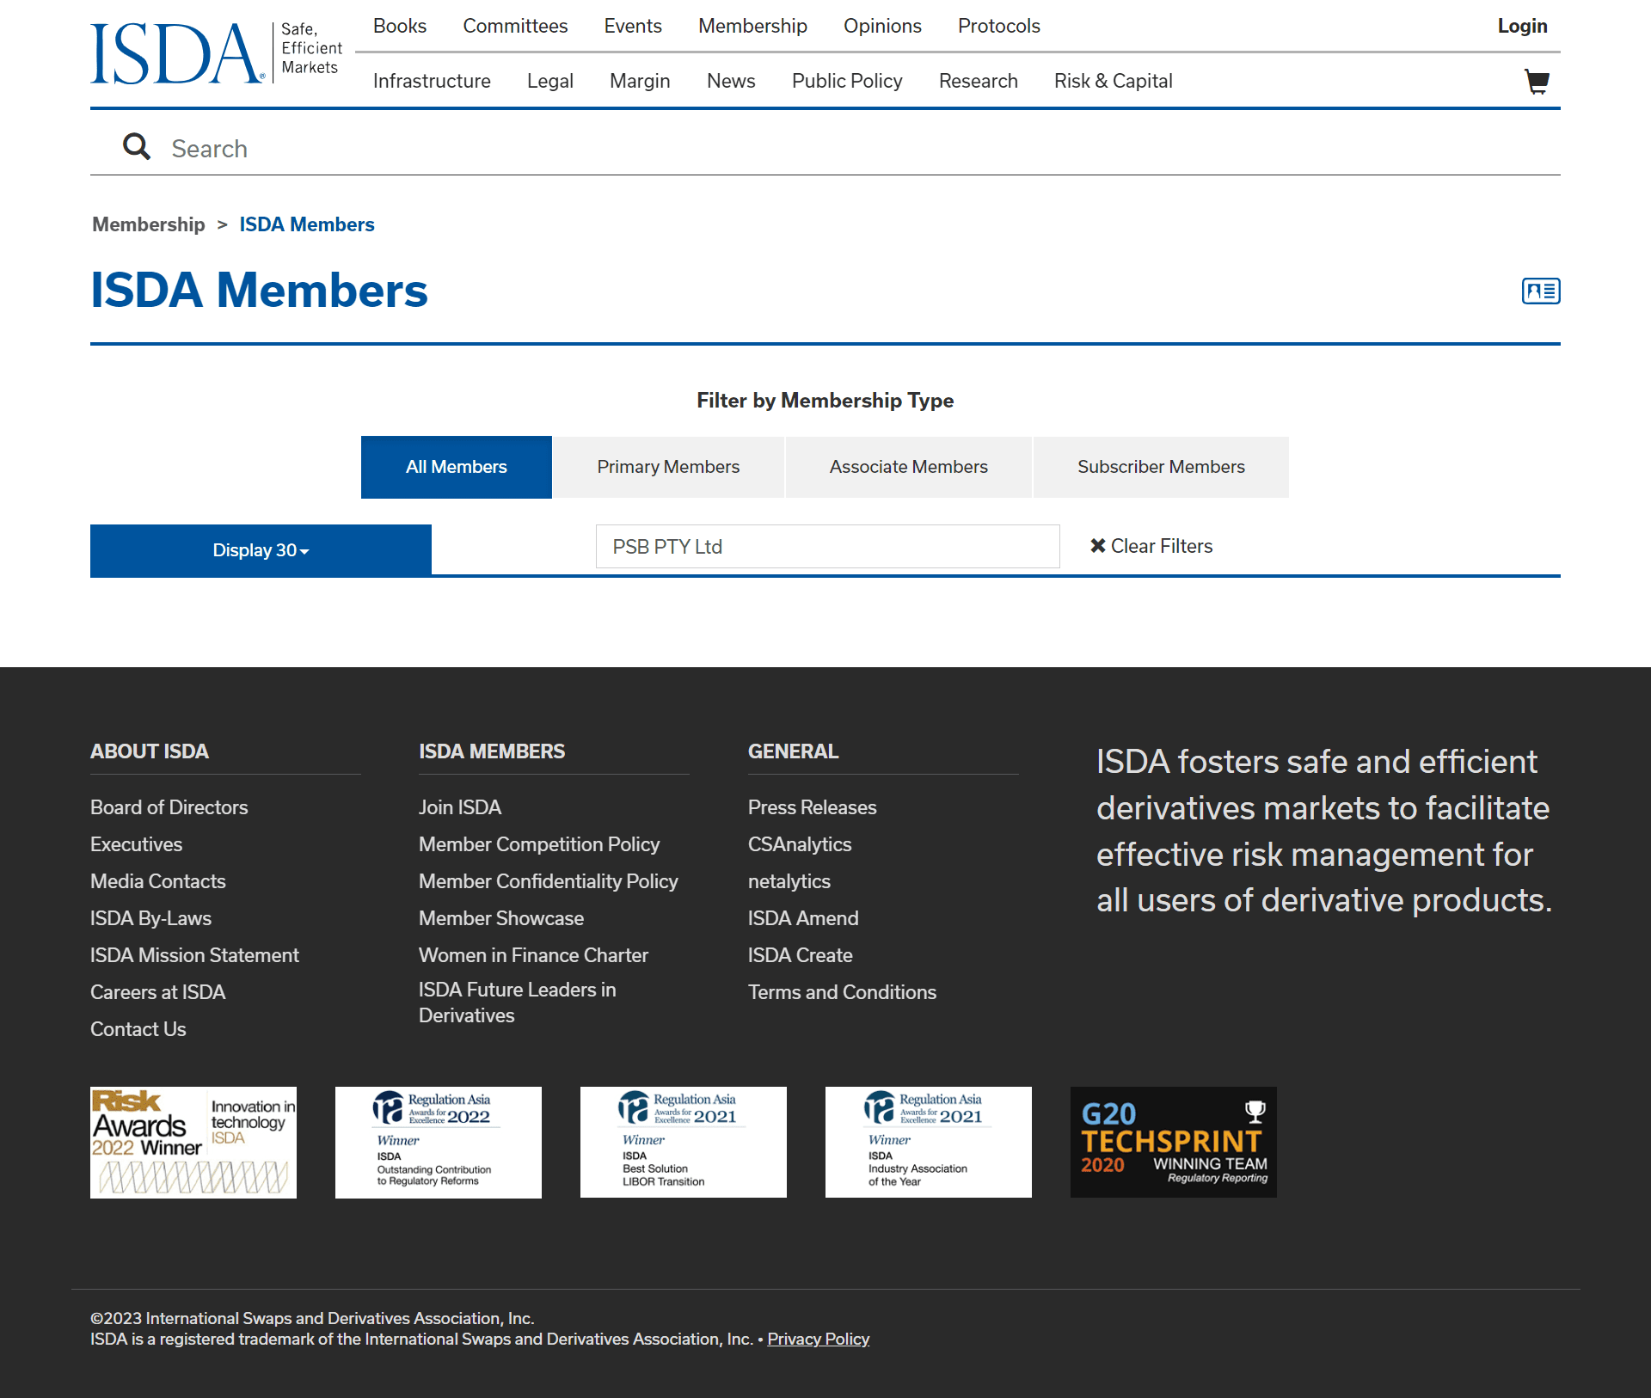This screenshot has width=1651, height=1398.
Task: Click Best Solution LIBOR Transition badge
Action: (x=684, y=1142)
